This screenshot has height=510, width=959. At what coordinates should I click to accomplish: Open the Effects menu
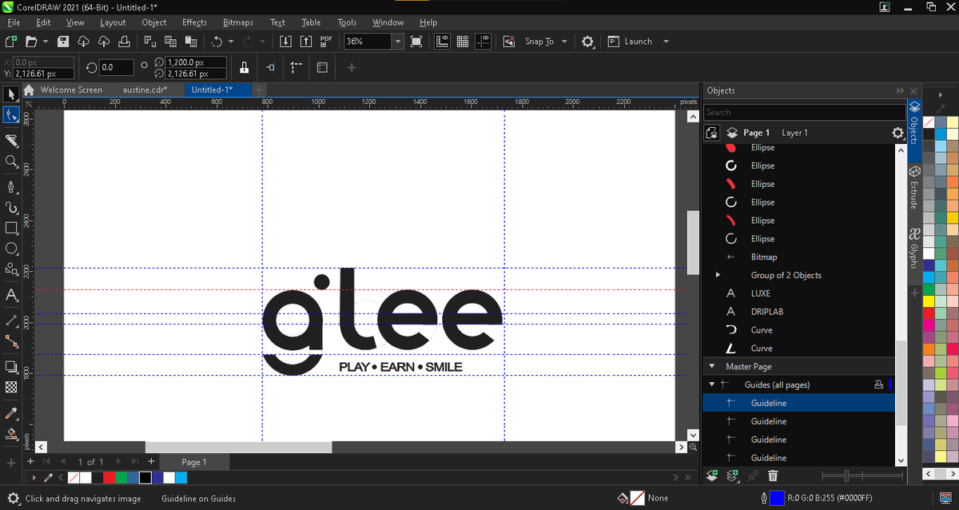click(194, 22)
